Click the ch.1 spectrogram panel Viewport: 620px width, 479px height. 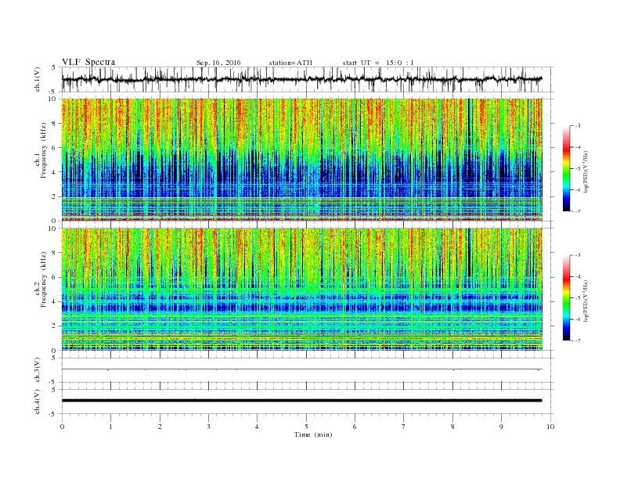tap(302, 160)
